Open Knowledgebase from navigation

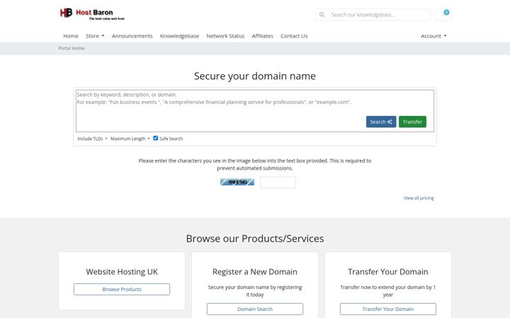pos(179,36)
